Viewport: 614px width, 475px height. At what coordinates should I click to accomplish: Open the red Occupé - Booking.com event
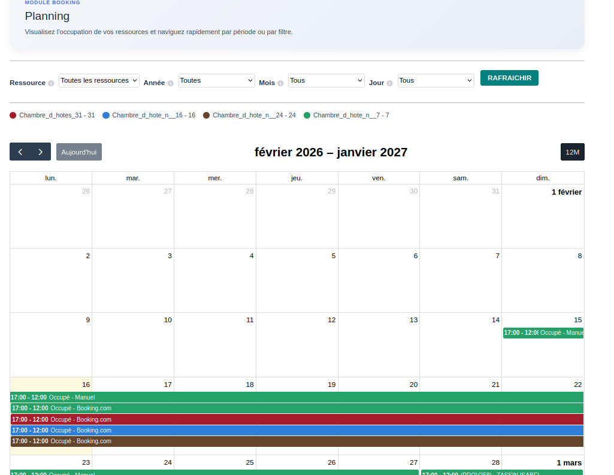pyautogui.click(x=297, y=419)
